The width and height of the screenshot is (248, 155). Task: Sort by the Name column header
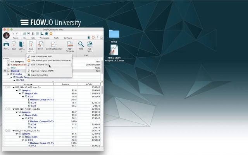[x=28, y=84]
